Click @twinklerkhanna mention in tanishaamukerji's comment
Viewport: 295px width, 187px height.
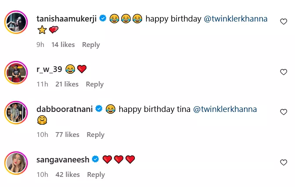236,19
